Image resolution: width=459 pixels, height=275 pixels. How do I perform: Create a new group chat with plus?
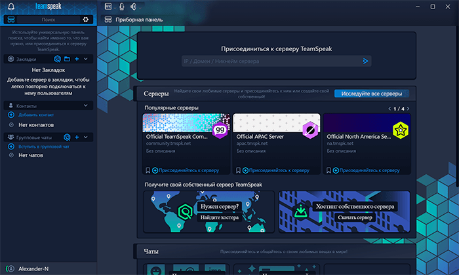click(x=77, y=137)
